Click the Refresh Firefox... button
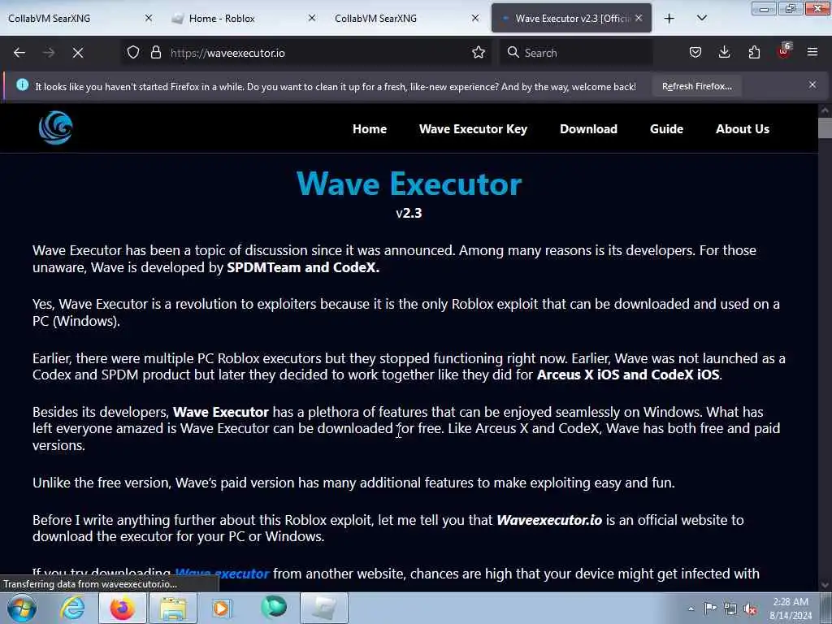Viewport: 832px width, 624px height. coord(696,86)
